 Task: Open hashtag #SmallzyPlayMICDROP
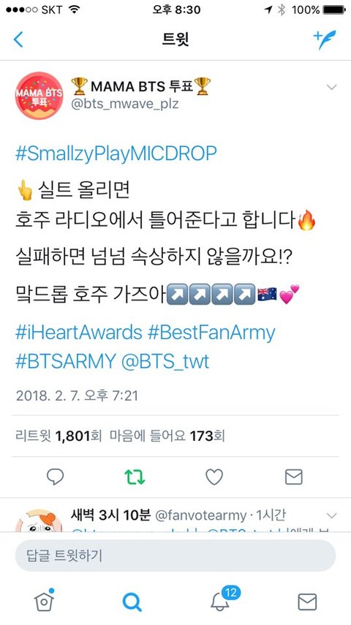tap(116, 154)
